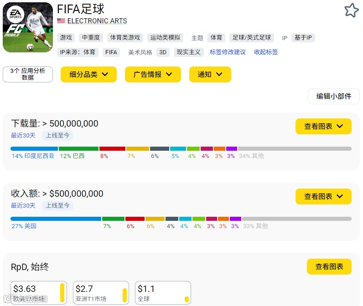The height and width of the screenshot is (306, 363).
Task: Select the $2.7 亚洲T1市场 card
Action: pyautogui.click(x=101, y=293)
